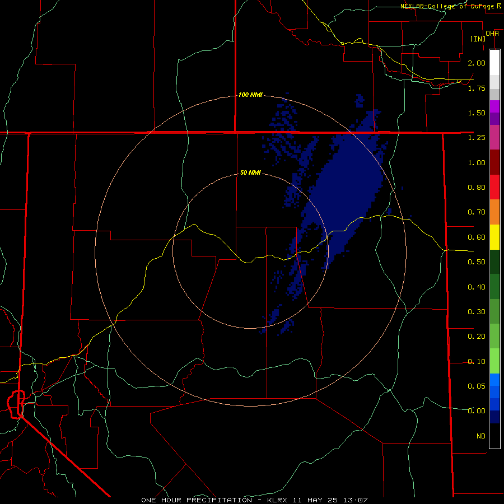Click the 2.00 legend value
This screenshot has height=504, width=504.
pos(477,63)
